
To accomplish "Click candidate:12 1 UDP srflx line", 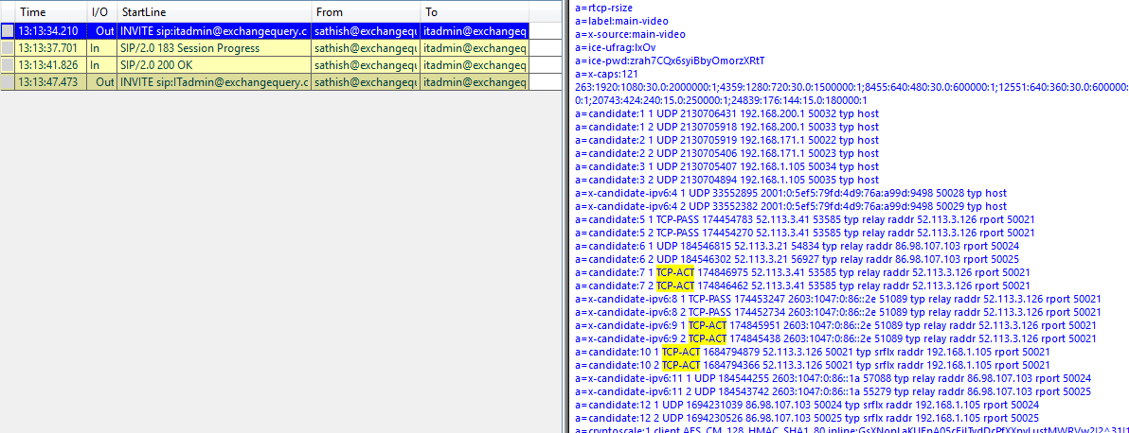I will click(x=807, y=406).
